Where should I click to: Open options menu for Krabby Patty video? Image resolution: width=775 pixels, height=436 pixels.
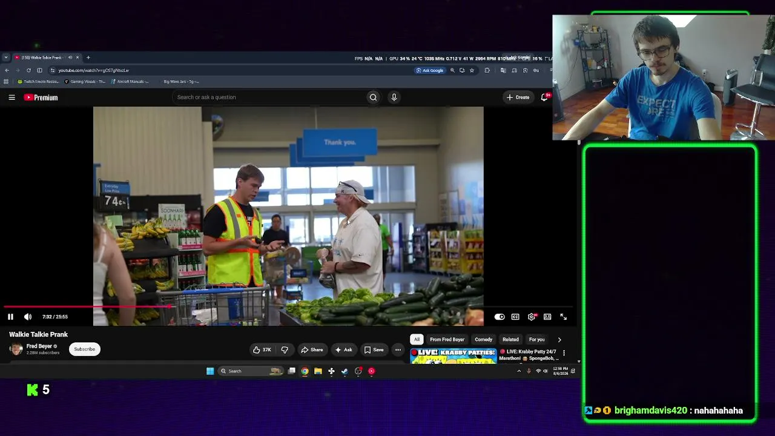[x=564, y=352]
